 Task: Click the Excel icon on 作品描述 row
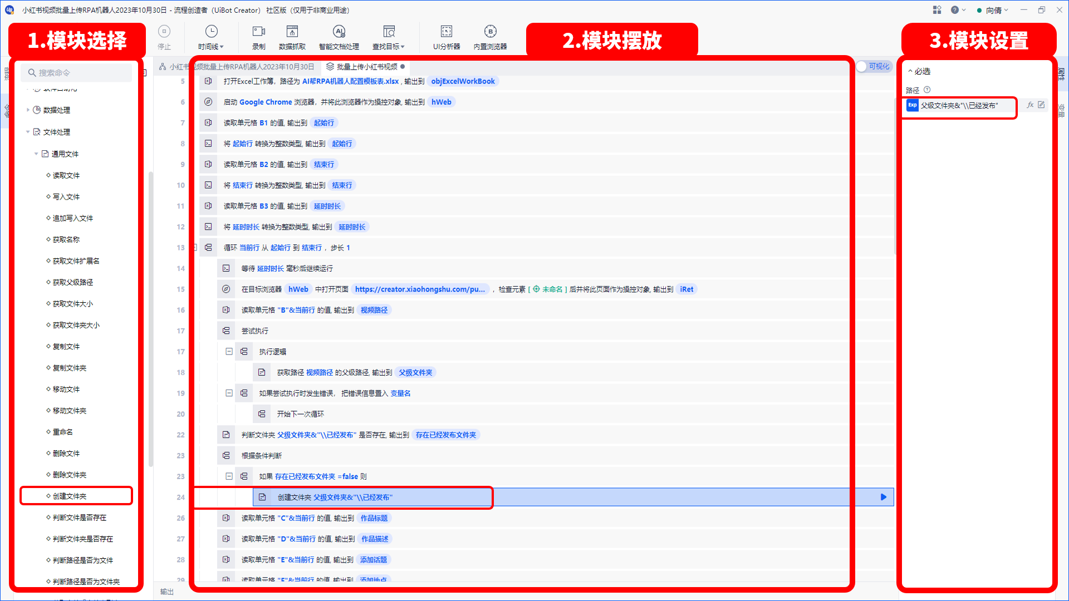point(226,539)
